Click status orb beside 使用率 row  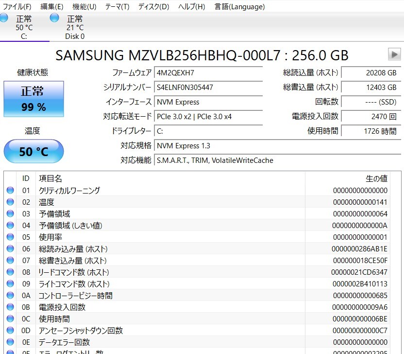coord(10,237)
